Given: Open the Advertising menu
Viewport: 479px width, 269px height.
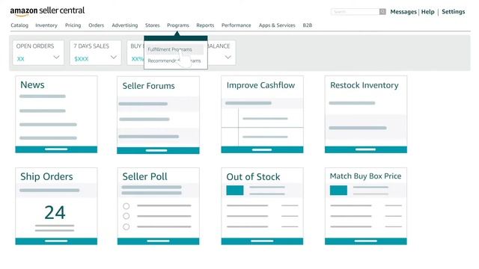Looking at the screenshot, I should [125, 25].
